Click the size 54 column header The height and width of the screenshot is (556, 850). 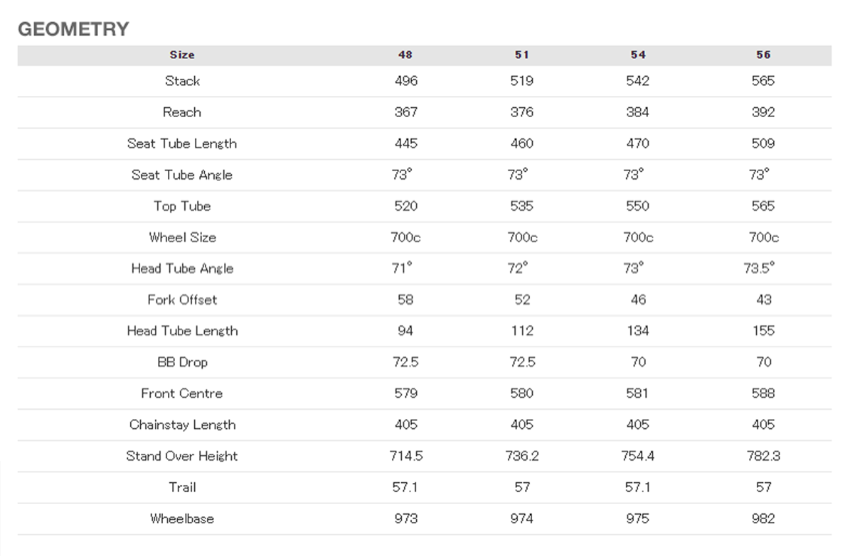pos(638,55)
